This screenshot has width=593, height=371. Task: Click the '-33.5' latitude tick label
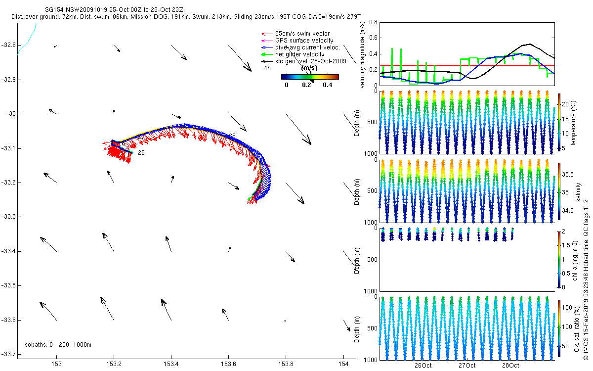click(8, 285)
